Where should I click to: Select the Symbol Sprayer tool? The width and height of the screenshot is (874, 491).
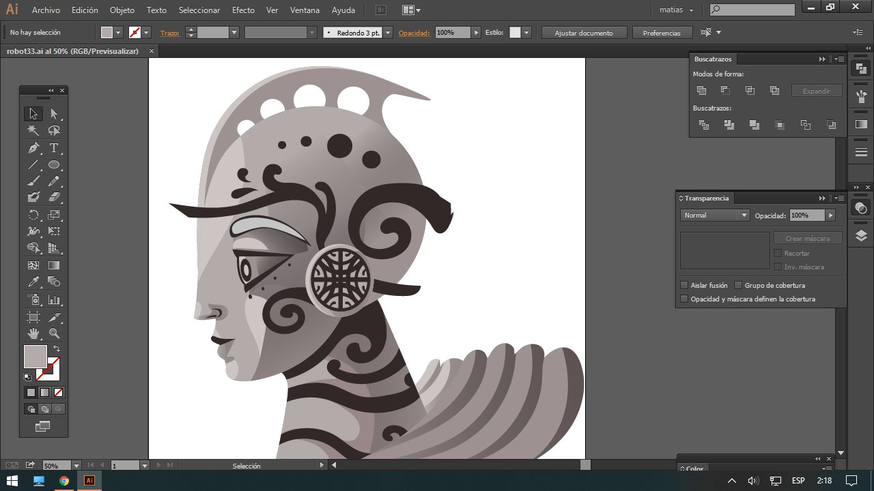pos(33,299)
